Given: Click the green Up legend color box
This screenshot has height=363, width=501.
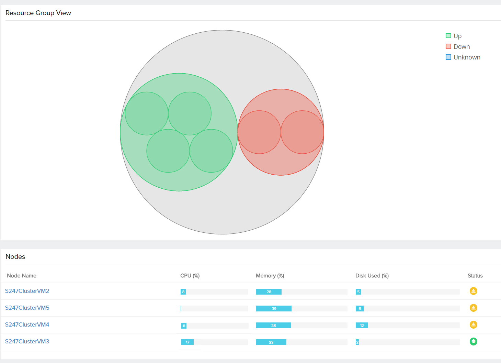Looking at the screenshot, I should click(448, 36).
